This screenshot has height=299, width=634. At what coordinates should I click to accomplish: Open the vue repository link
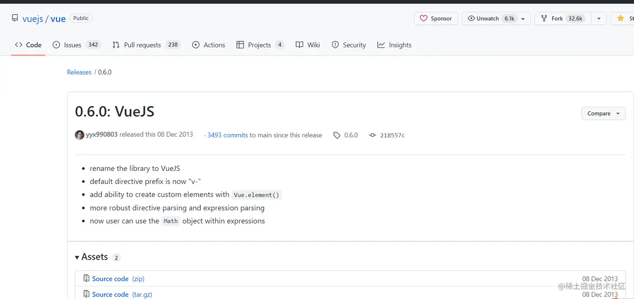58,19
